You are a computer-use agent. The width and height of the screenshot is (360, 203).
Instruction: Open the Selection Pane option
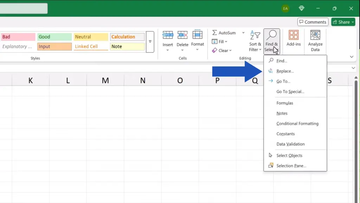pos(291,166)
